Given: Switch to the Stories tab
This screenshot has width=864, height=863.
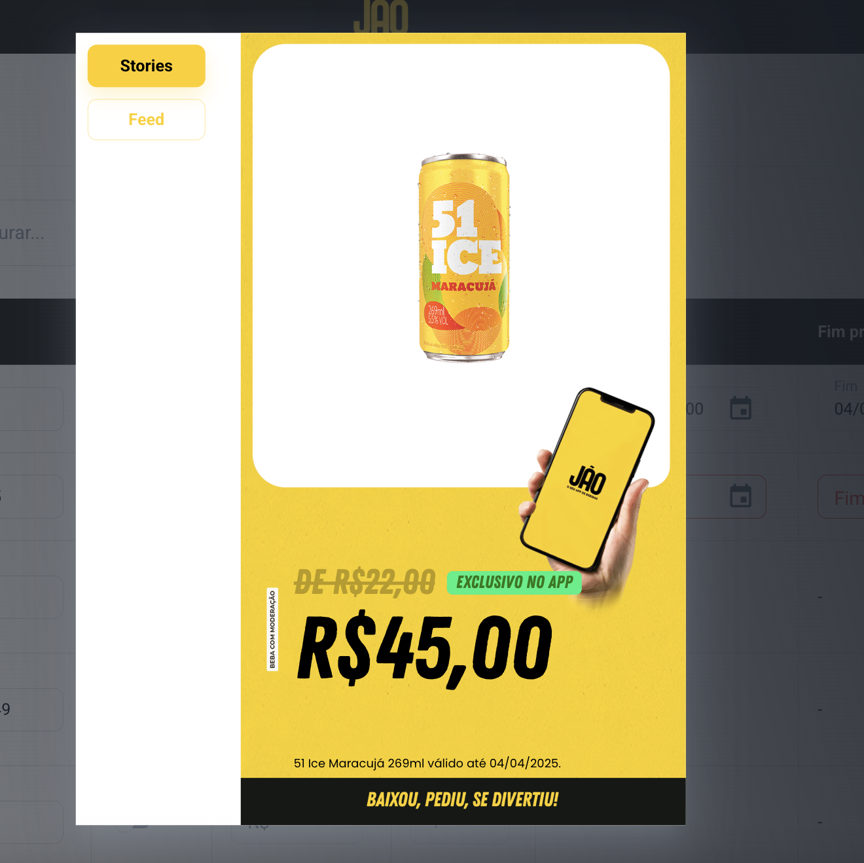Looking at the screenshot, I should [146, 65].
